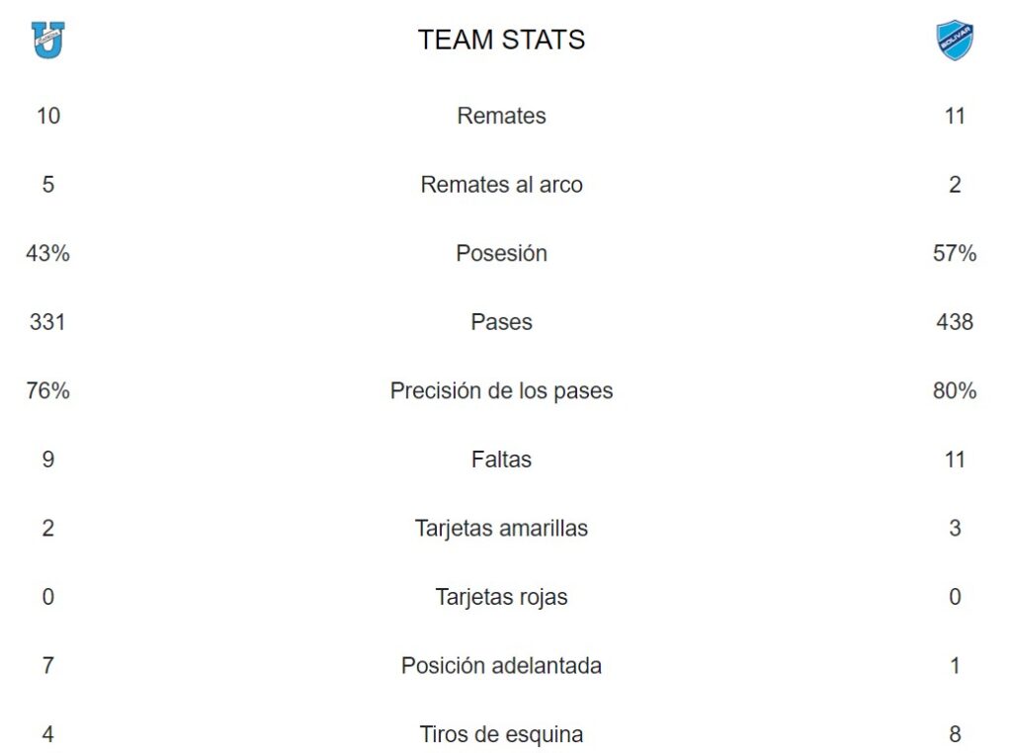
Task: Click the Universidad Católica team logo
Action: tap(47, 40)
